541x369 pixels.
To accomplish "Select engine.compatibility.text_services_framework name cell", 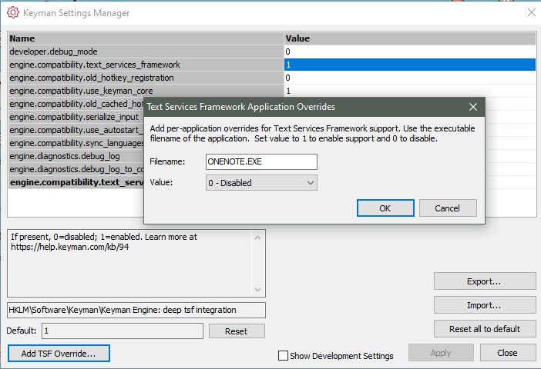I will click(146, 65).
